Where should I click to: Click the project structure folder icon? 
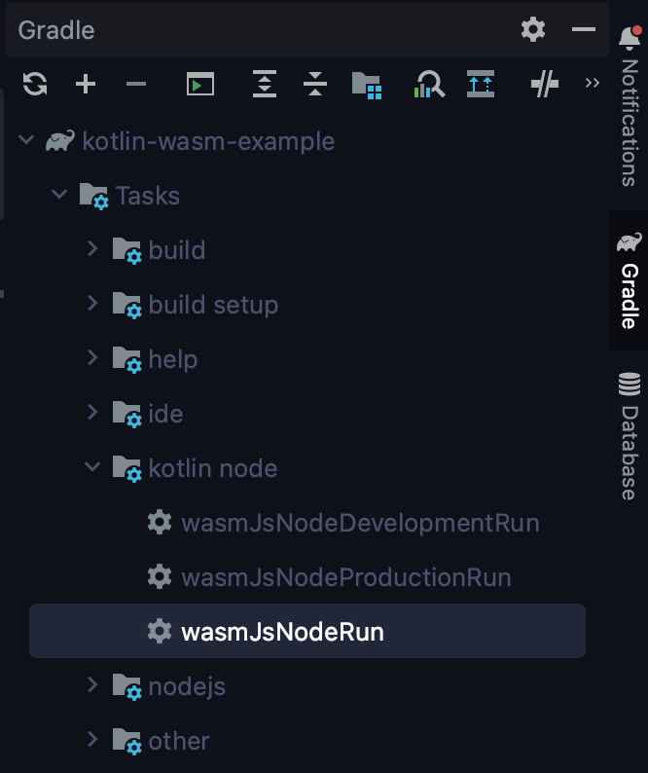click(x=367, y=85)
